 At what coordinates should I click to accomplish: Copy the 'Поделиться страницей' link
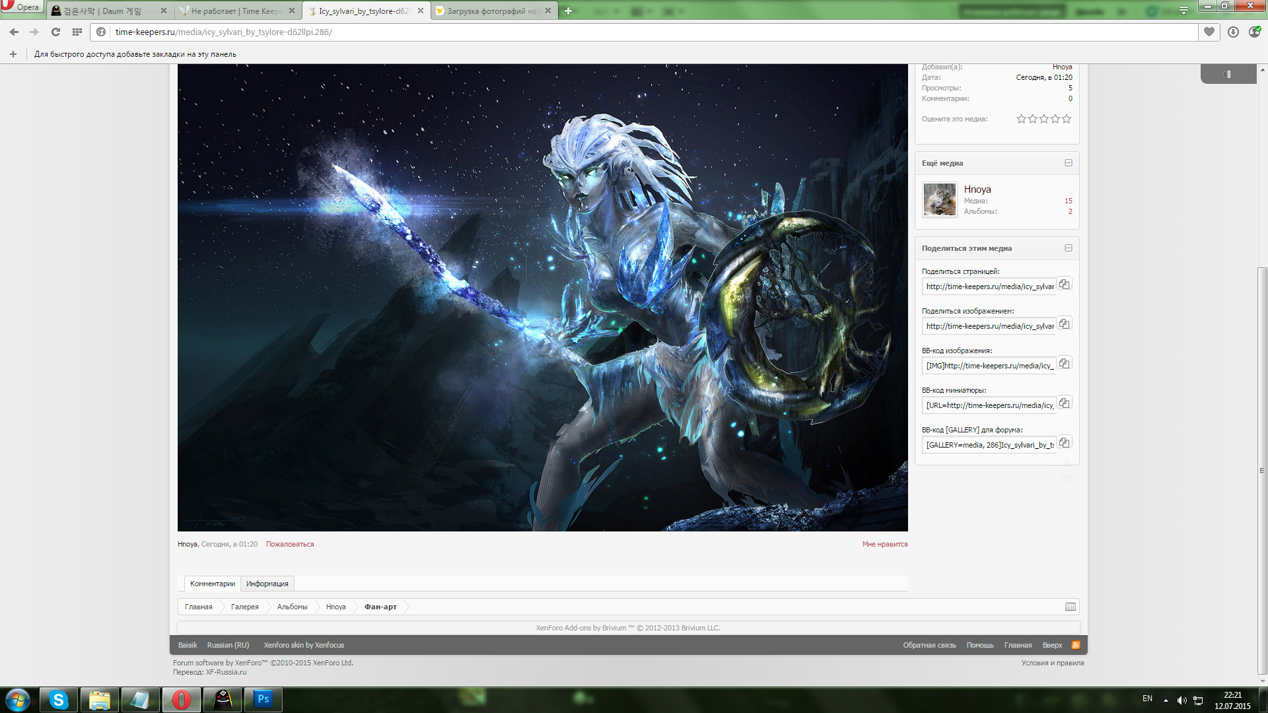pos(1064,285)
